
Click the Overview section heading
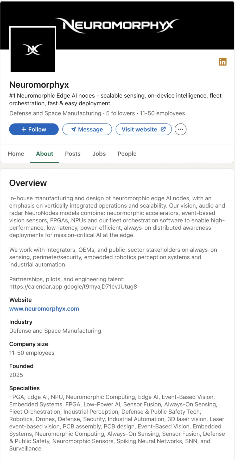click(28, 183)
